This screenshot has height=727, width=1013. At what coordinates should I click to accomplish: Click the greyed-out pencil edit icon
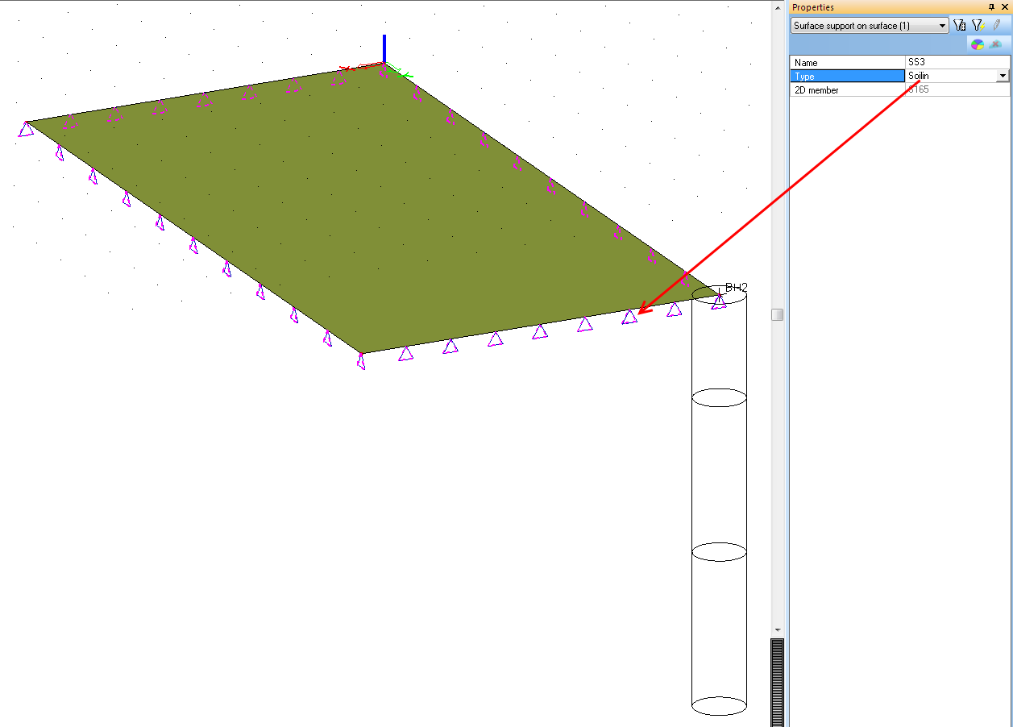point(996,26)
